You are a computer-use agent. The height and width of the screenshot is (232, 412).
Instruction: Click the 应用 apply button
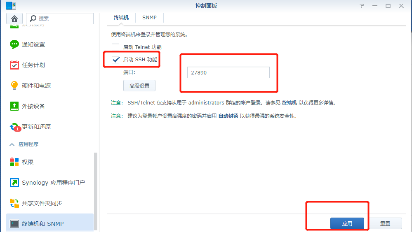347,223
